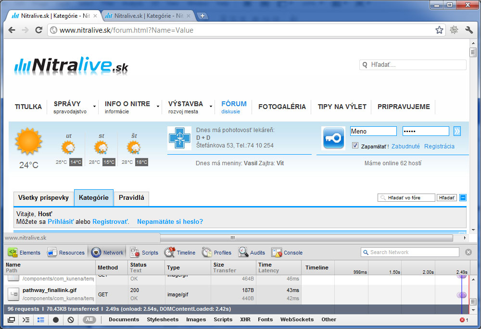Click the Registrovať link
The height and width of the screenshot is (329, 481).
pyautogui.click(x=110, y=221)
